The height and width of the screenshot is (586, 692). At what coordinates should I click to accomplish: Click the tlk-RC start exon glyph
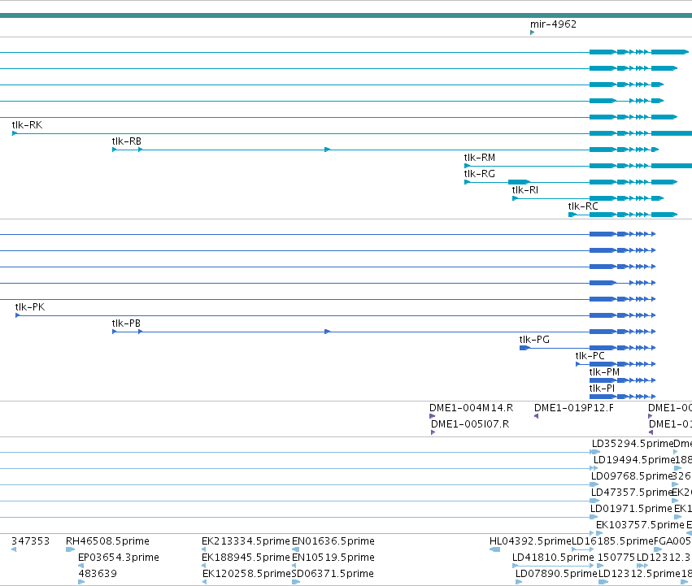pyautogui.click(x=572, y=215)
